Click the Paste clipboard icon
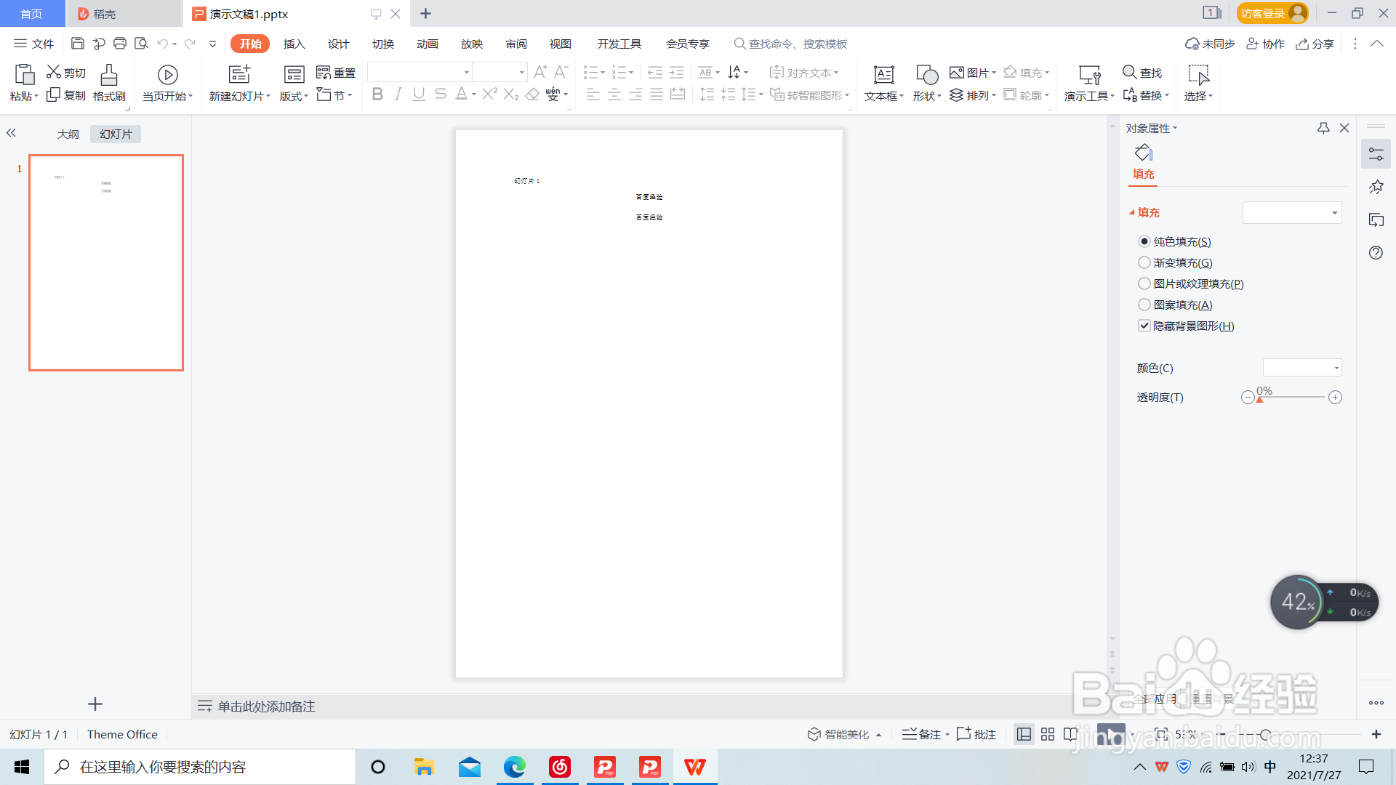 pyautogui.click(x=24, y=74)
